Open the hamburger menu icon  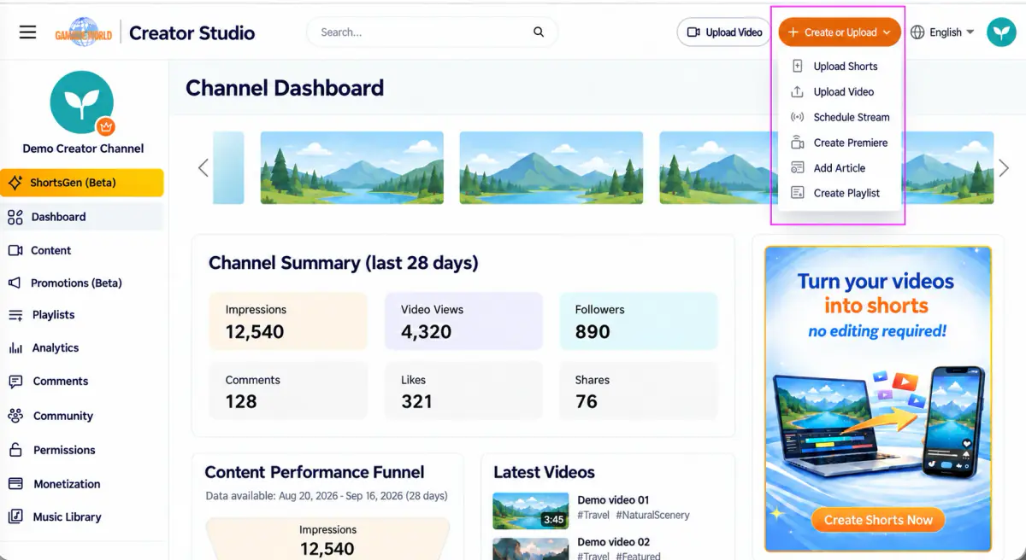click(x=27, y=32)
